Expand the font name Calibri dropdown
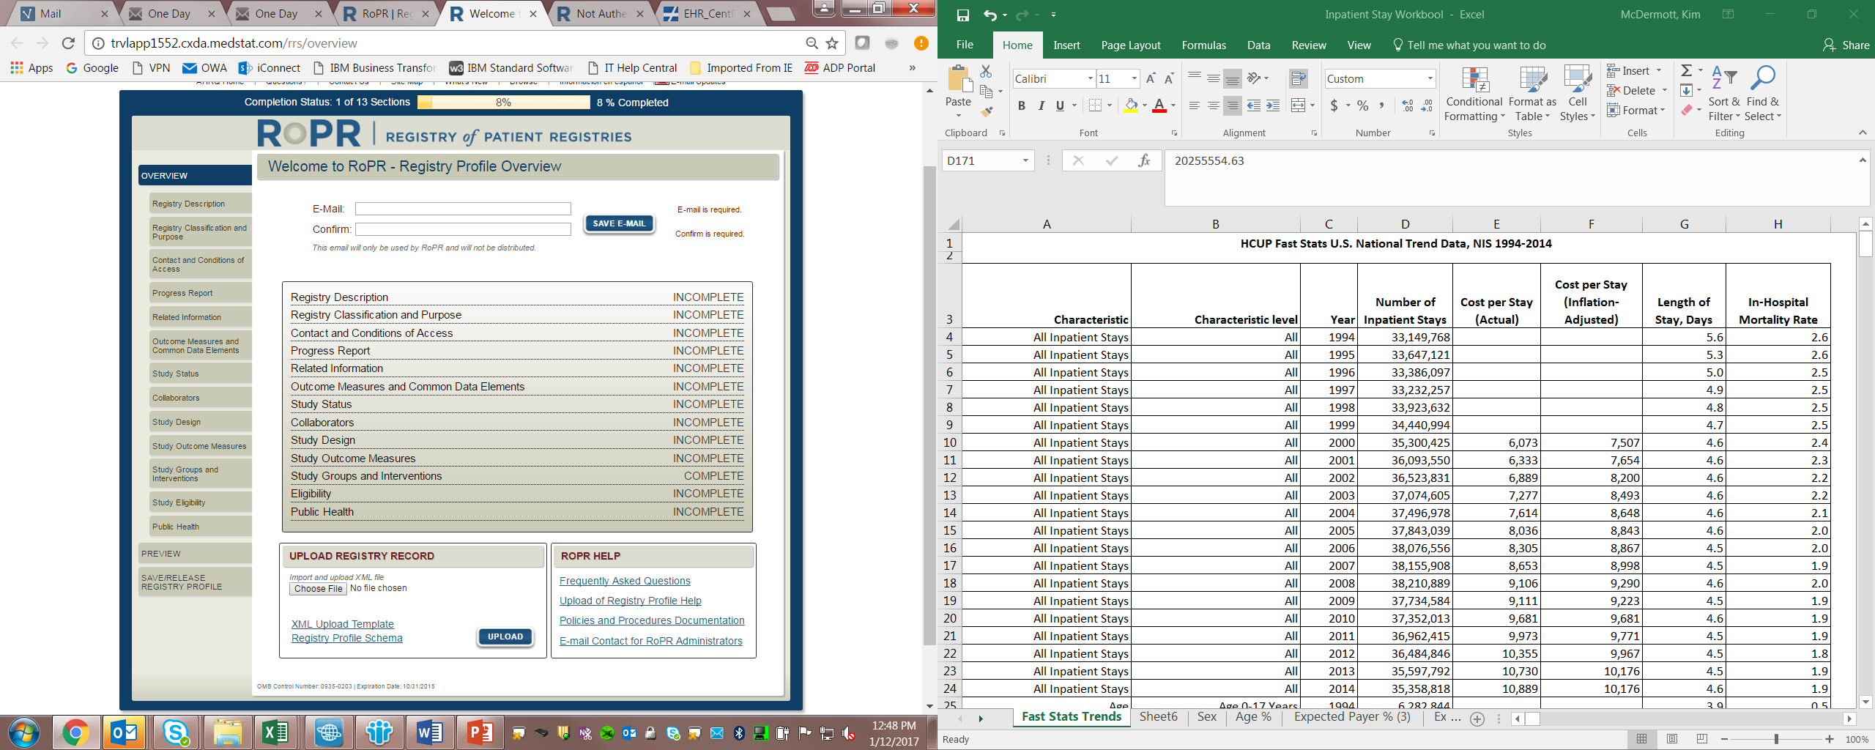This screenshot has width=1875, height=750. 1090,79
